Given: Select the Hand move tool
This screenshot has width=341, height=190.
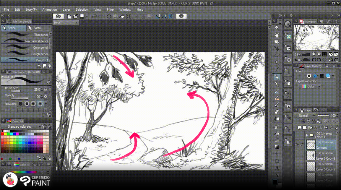Looking at the screenshot, I should 277,35.
